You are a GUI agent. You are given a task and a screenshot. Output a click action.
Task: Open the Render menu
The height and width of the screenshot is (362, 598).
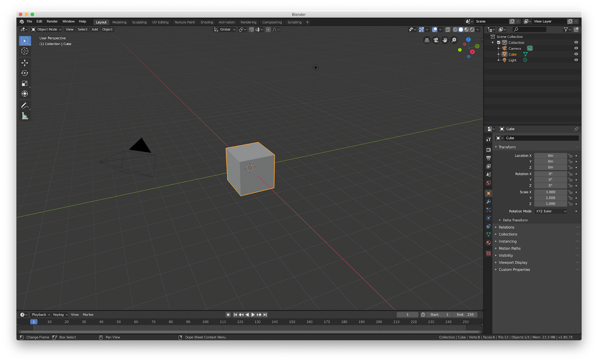click(52, 21)
